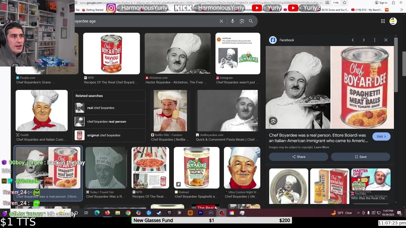Open Task View in the taskbar
The image size is (406, 228).
[86, 213]
